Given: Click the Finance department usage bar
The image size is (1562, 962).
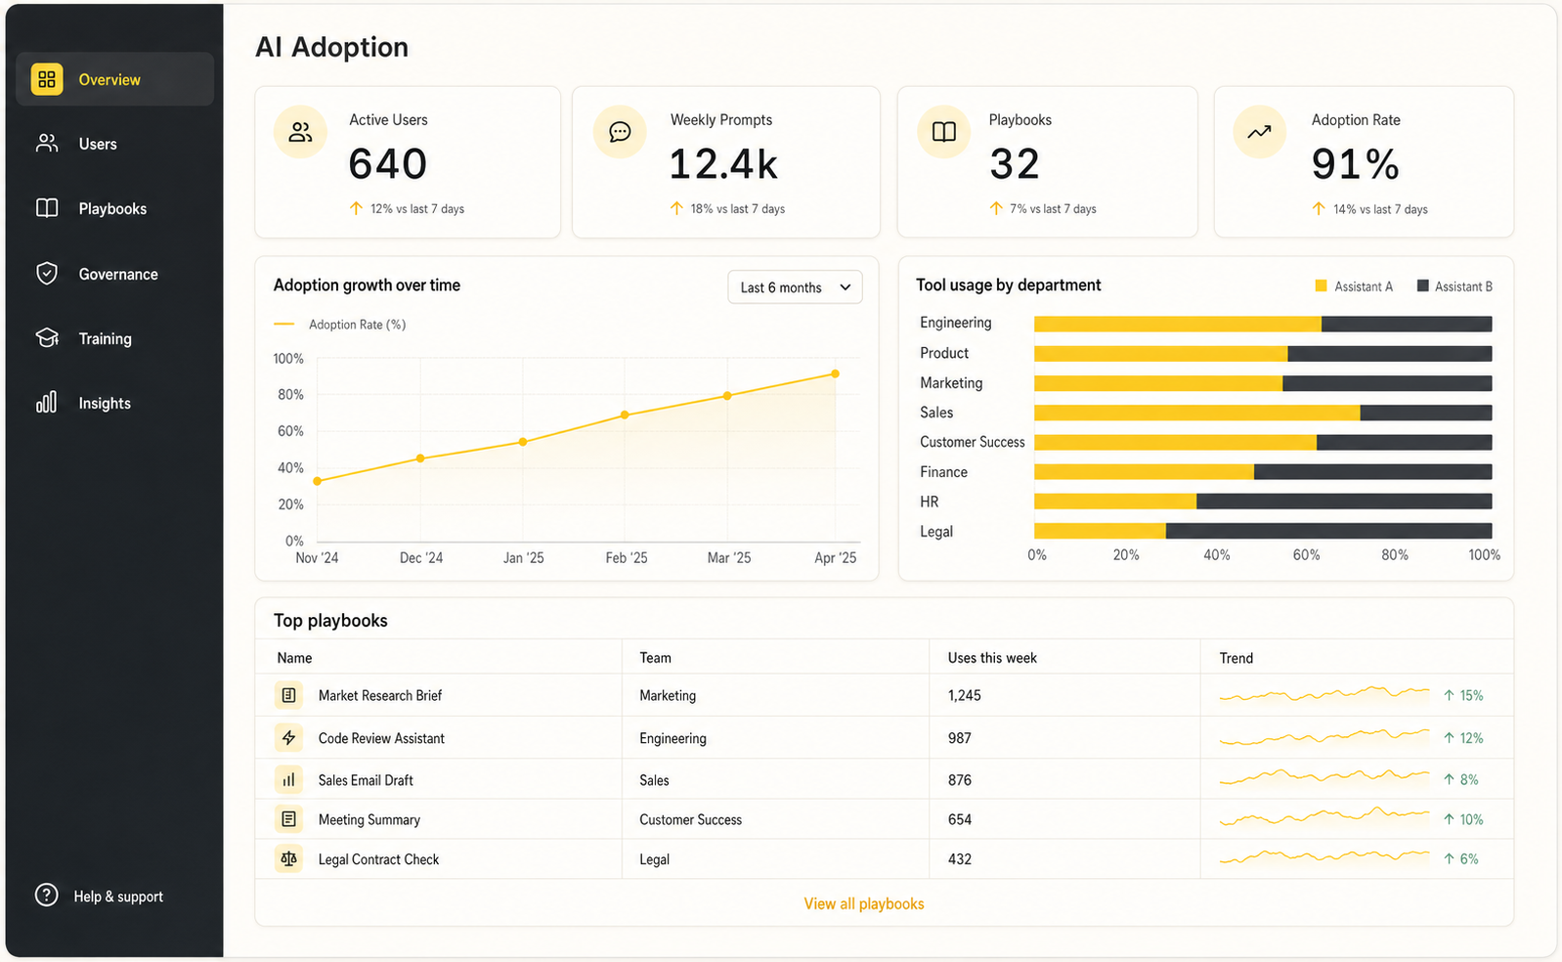Looking at the screenshot, I should point(1263,472).
